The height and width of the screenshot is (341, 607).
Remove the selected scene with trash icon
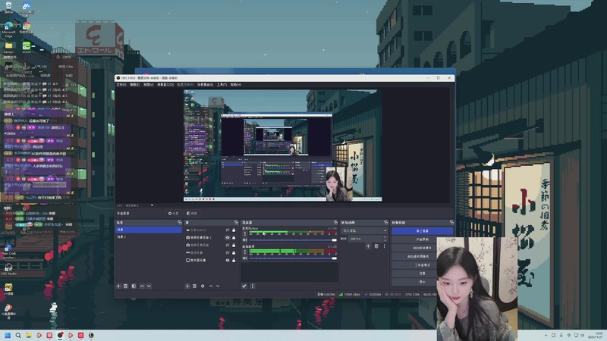click(x=125, y=286)
